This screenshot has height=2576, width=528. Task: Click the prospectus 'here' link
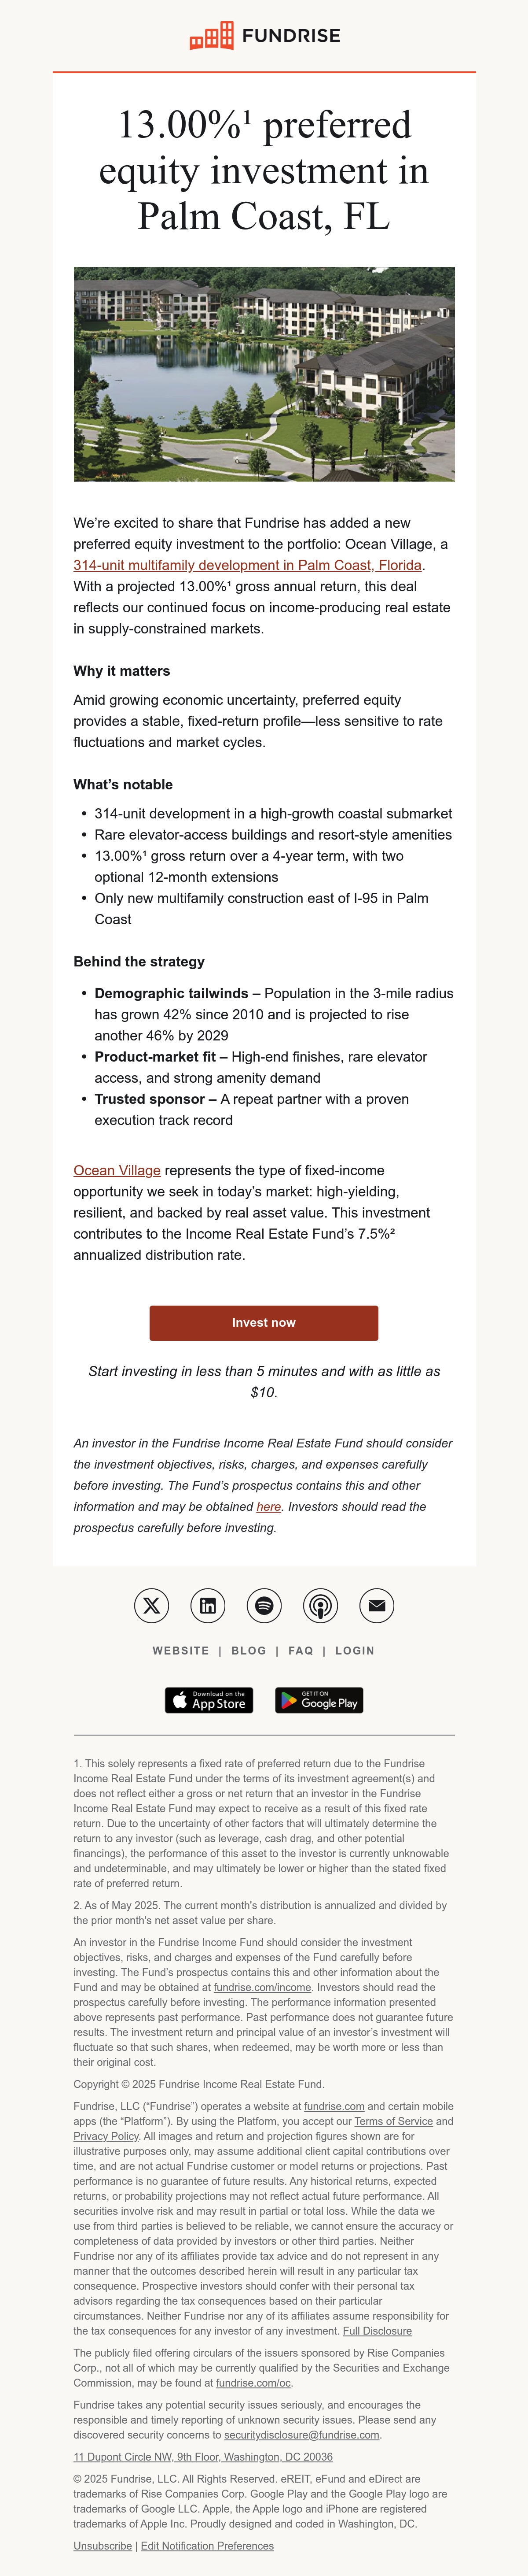pos(268,1506)
